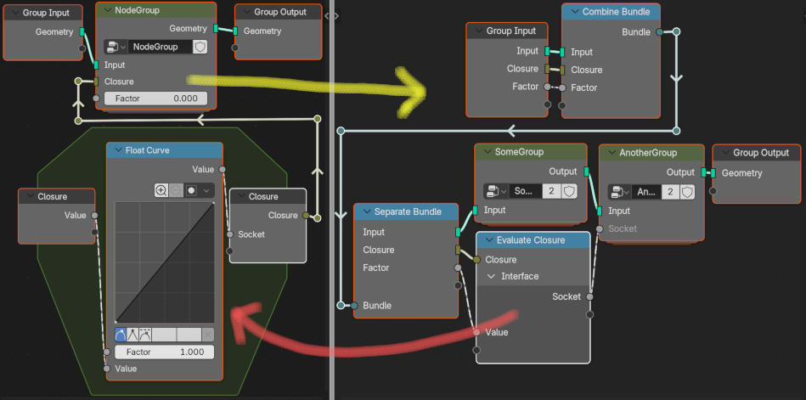Click the Float Curve zoom in icon
The width and height of the screenshot is (806, 400).
coord(161,190)
